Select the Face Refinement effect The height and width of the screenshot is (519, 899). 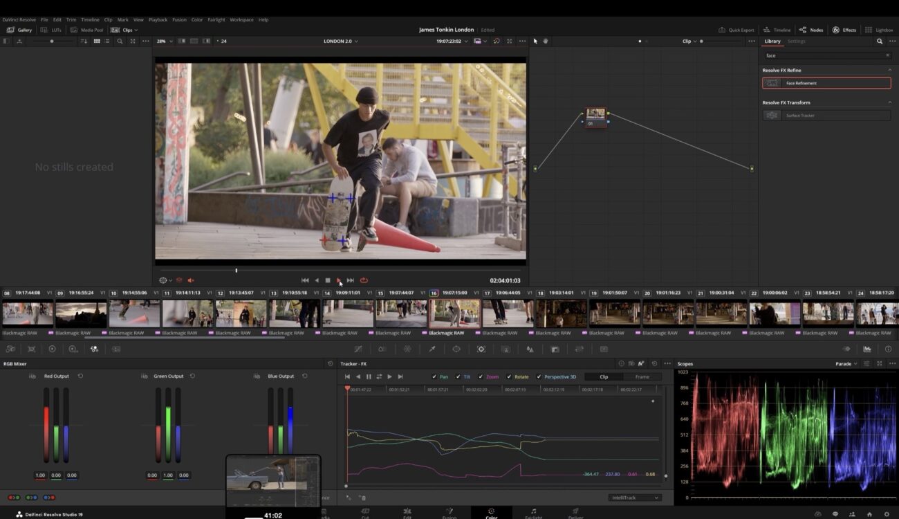pos(826,83)
